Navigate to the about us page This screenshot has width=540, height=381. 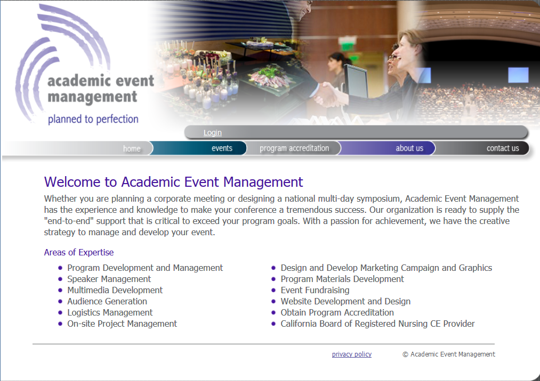409,148
